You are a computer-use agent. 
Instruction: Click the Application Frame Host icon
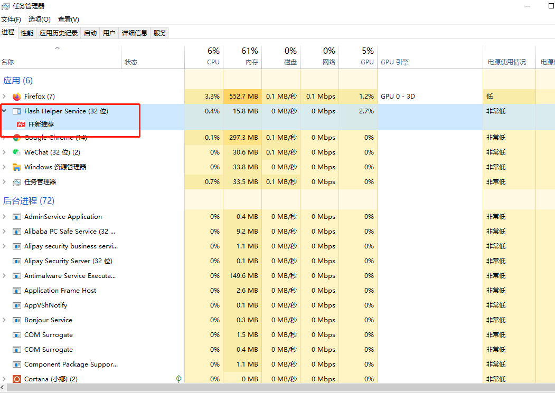(17, 291)
